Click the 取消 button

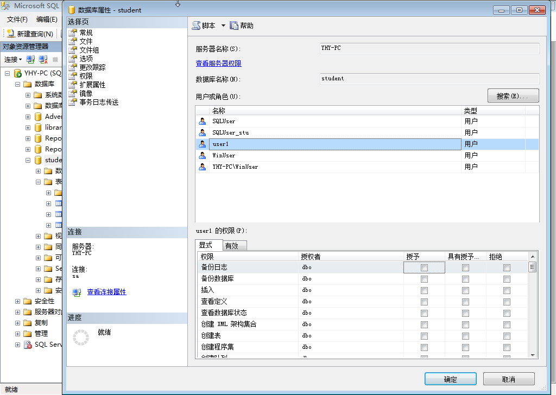tap(508, 379)
